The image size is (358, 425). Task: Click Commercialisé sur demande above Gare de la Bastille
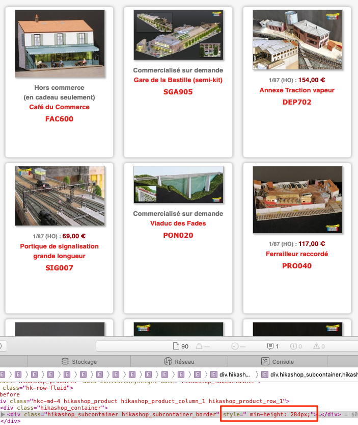(x=178, y=70)
